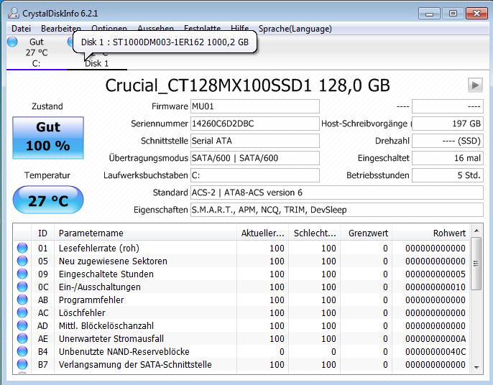493x385 pixels.
Task: Click the scroll up arrow of SMART list
Action: click(x=476, y=231)
